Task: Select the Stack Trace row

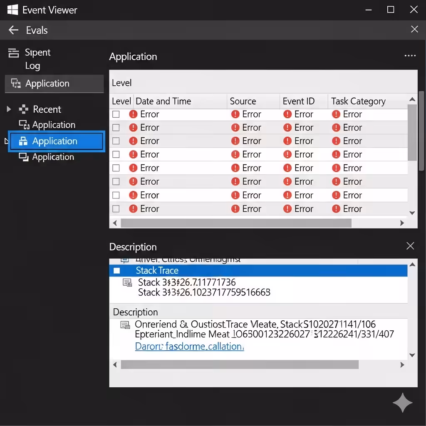Action: click(258, 270)
